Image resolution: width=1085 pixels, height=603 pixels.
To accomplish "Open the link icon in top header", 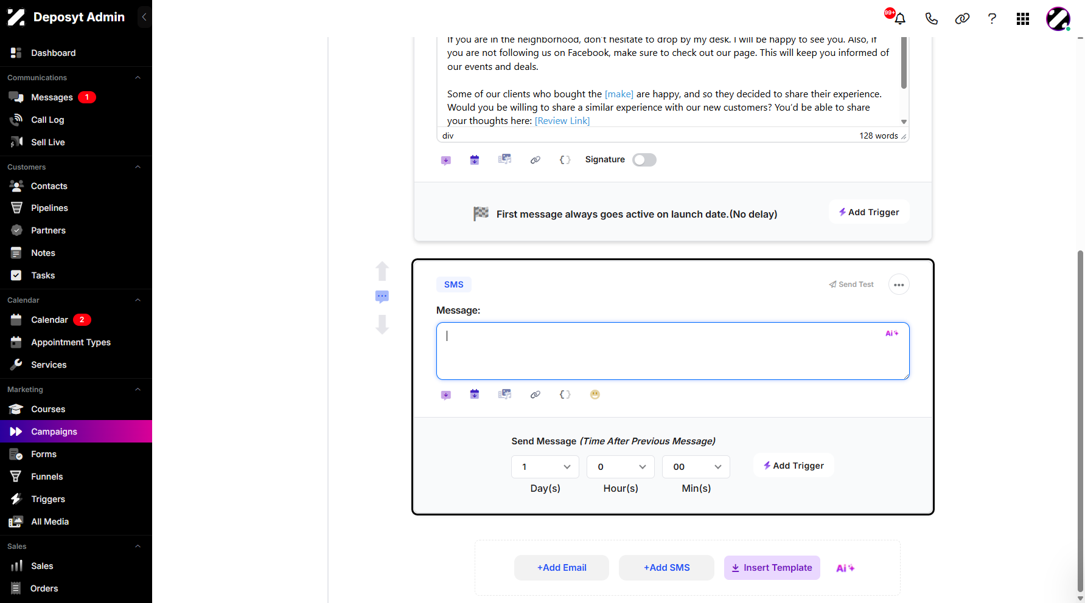I will [962, 19].
